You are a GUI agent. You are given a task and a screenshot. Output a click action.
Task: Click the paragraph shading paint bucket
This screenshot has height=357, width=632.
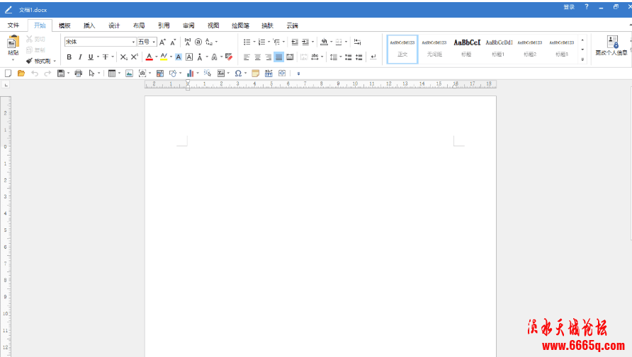[x=324, y=42]
